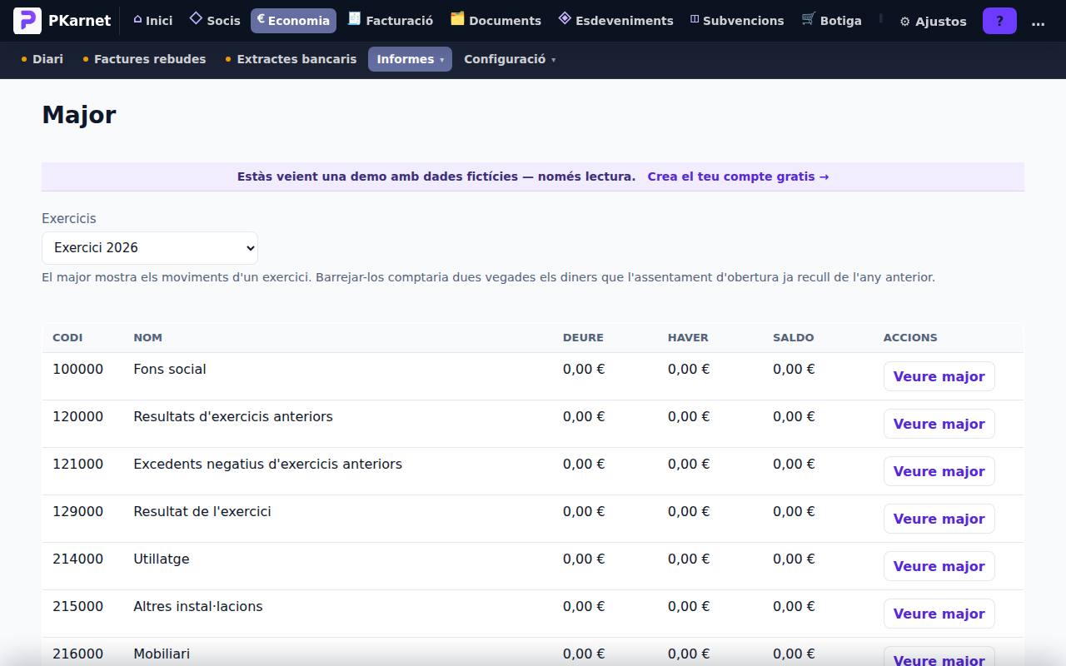Click the HAVER column header
Image resolution: width=1066 pixels, height=666 pixels.
click(x=688, y=337)
